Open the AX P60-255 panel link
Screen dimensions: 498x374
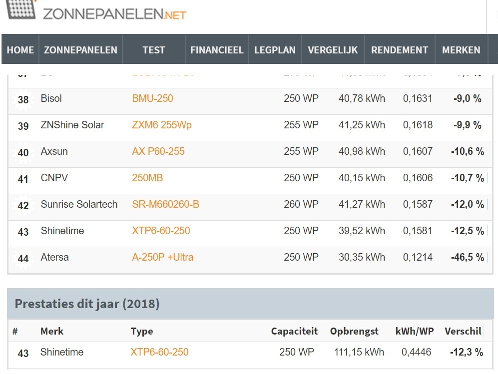(x=158, y=151)
